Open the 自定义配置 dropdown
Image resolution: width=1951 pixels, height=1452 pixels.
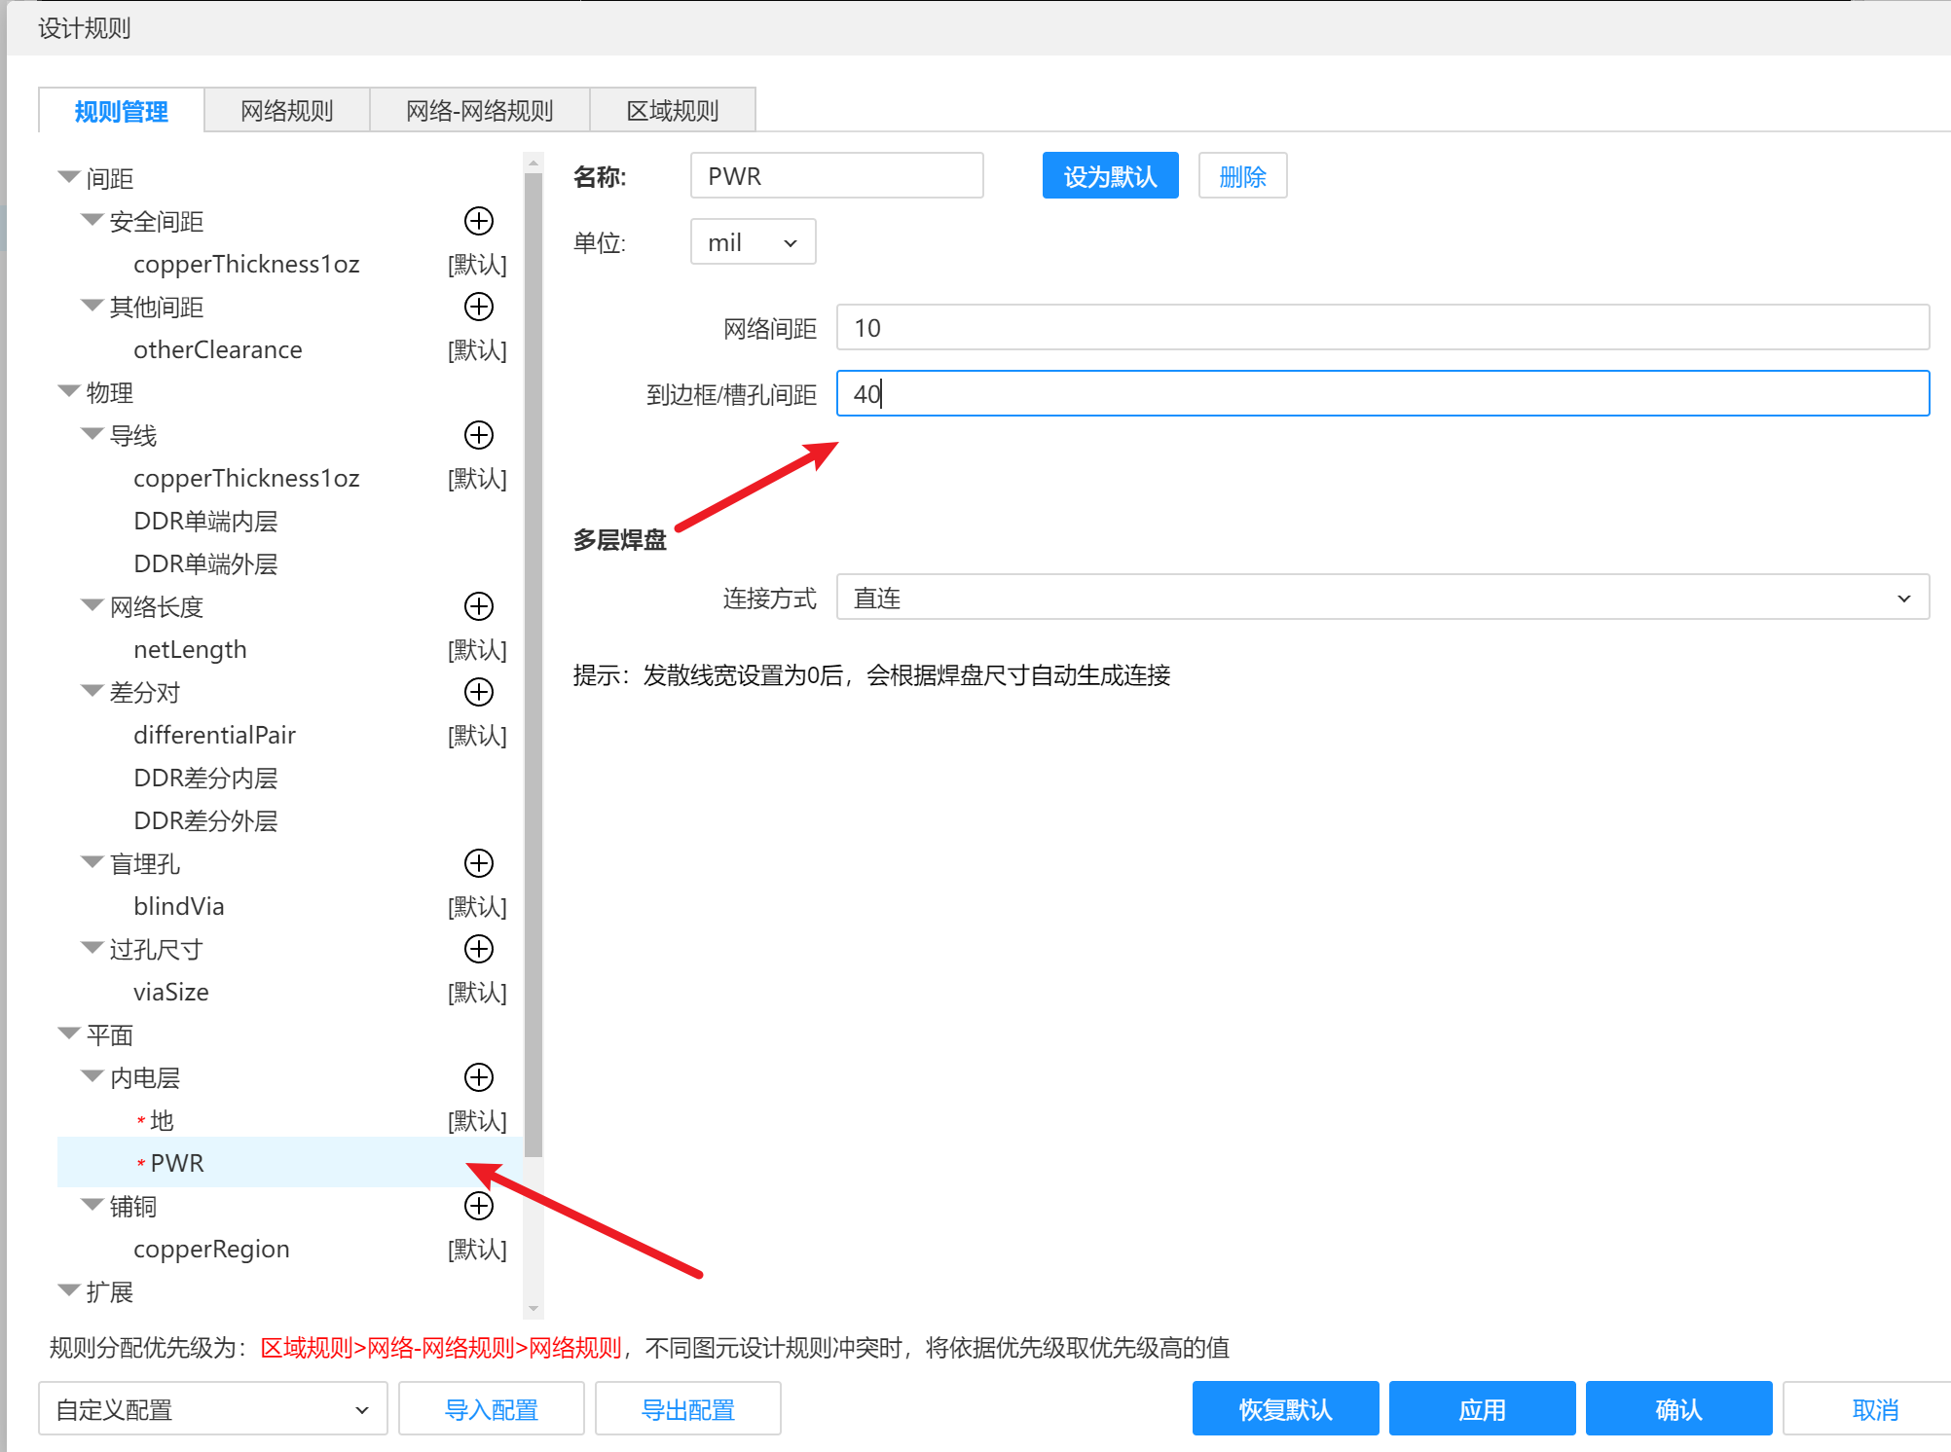pyautogui.click(x=212, y=1409)
